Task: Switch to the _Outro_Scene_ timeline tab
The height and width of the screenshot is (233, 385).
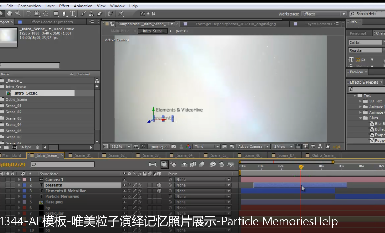Action: coord(321,155)
